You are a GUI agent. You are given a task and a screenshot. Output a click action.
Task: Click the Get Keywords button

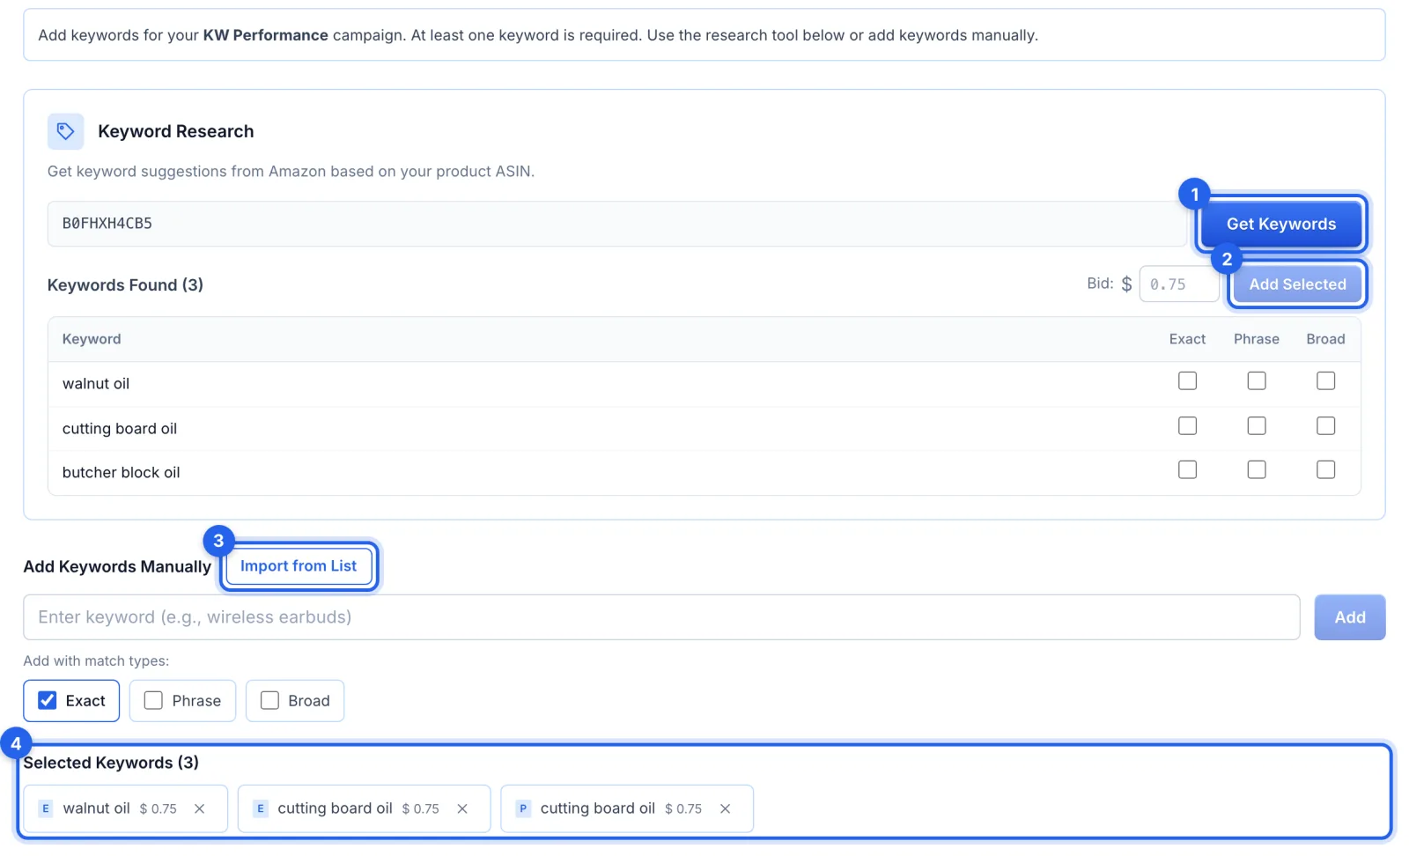click(1281, 224)
